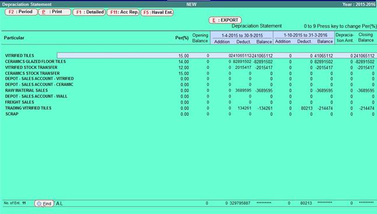The image size is (377, 214).
Task: Click the P Print button
Action: click(x=55, y=12)
